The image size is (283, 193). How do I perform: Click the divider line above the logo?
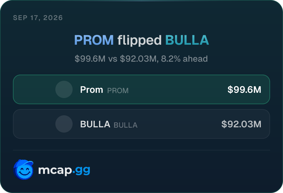click(x=141, y=150)
